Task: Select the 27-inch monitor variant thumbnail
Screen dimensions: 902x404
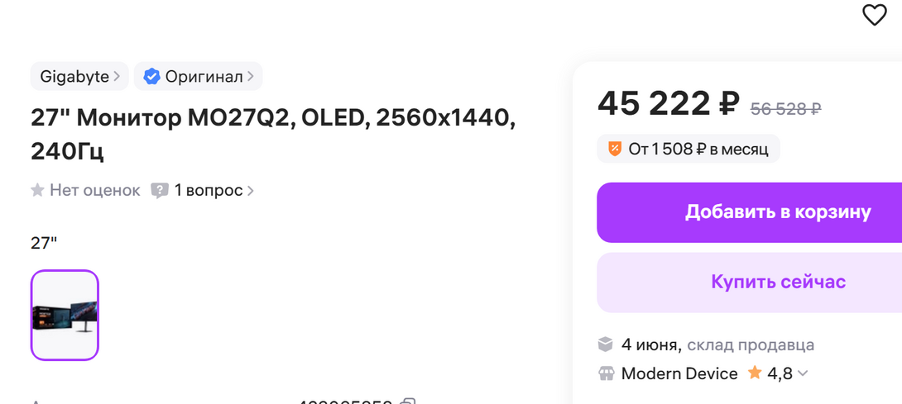Action: [x=65, y=315]
